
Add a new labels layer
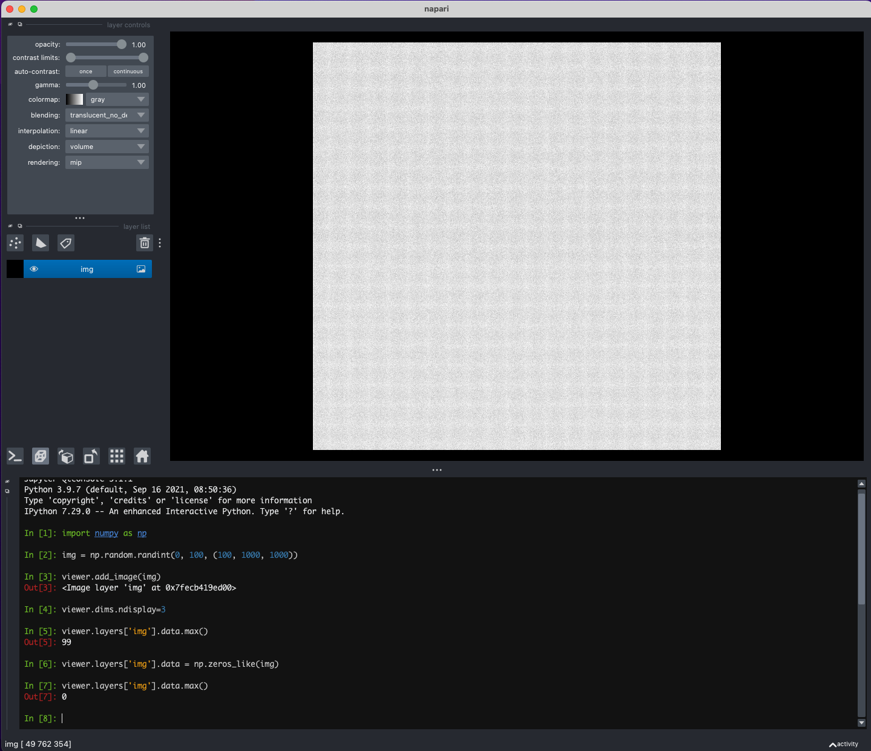pyautogui.click(x=66, y=243)
